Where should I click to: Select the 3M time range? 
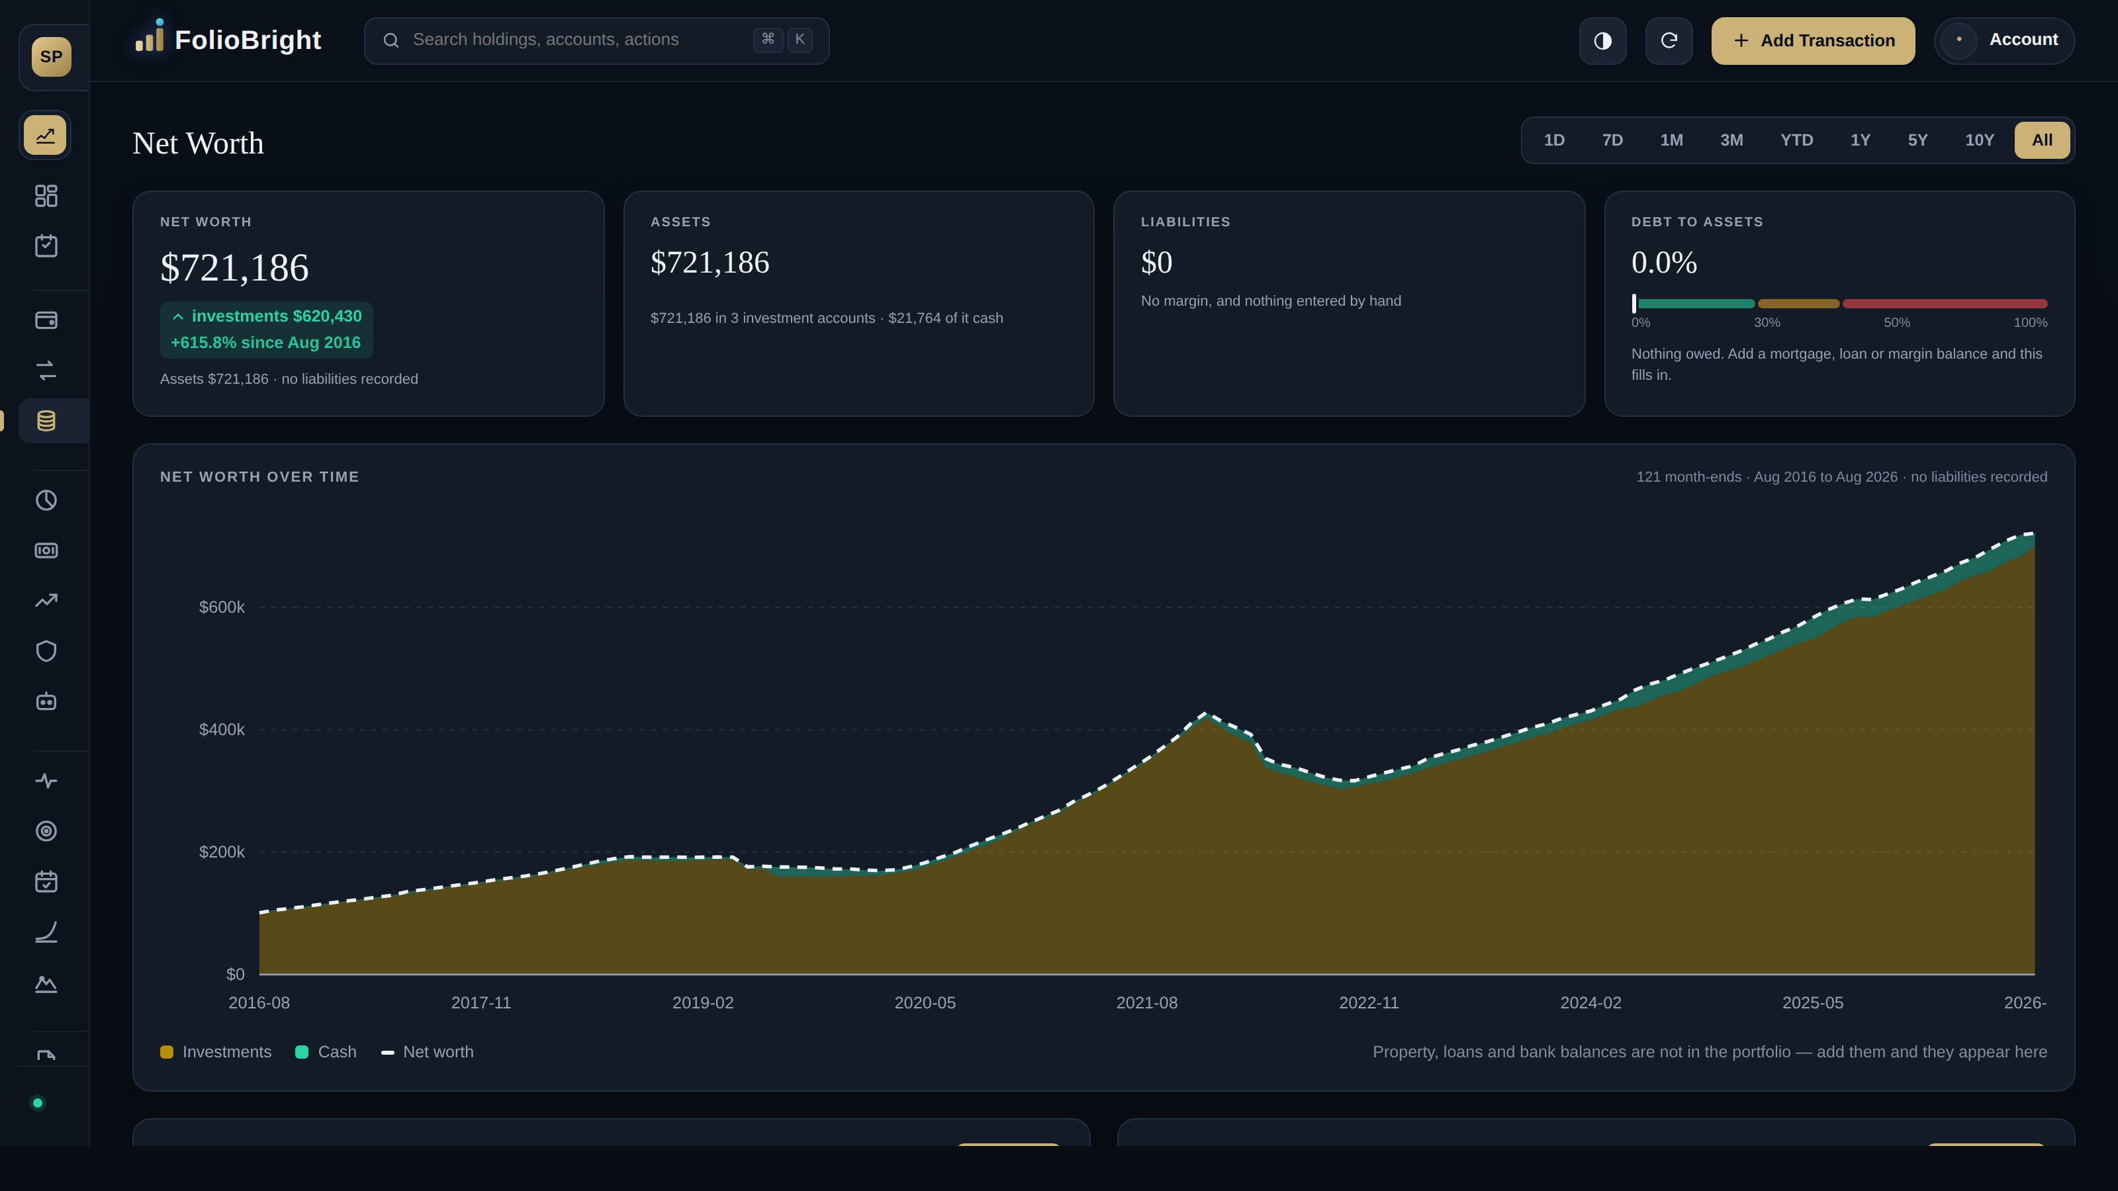pyautogui.click(x=1731, y=140)
